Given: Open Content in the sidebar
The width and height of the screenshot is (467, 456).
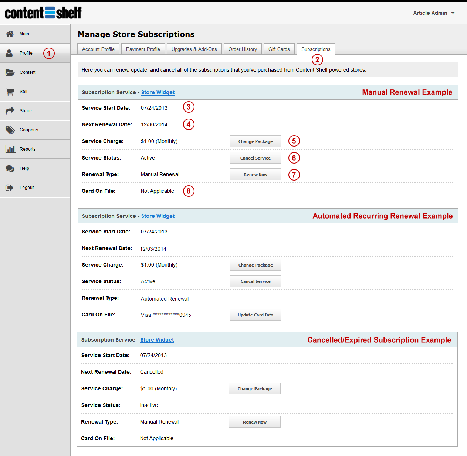Looking at the screenshot, I should coord(35,72).
